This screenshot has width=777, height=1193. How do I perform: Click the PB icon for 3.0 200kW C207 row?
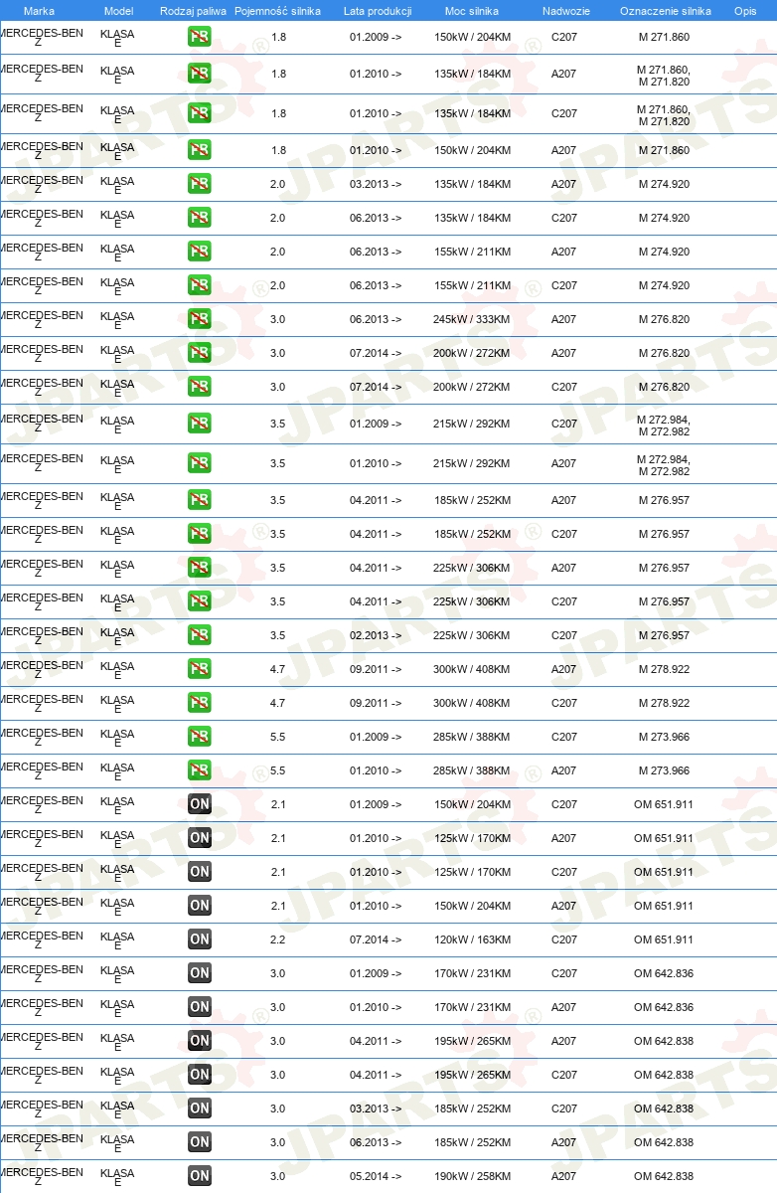point(200,387)
